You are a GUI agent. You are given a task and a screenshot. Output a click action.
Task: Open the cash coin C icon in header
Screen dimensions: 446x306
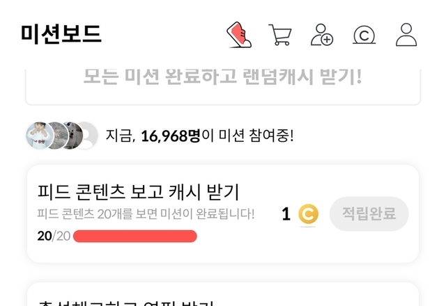(x=364, y=35)
